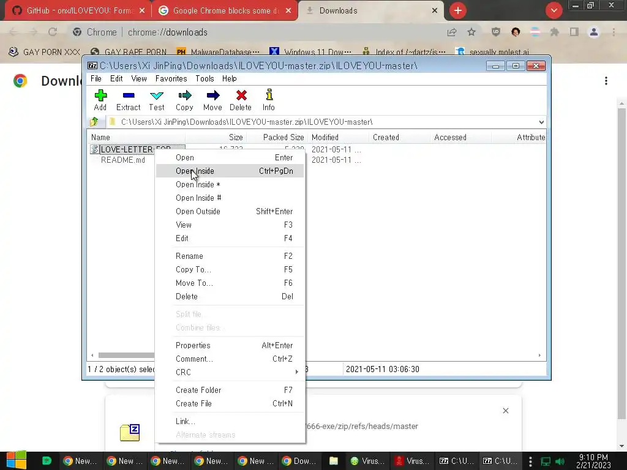Screen dimensions: 627x470
Task: Open the tab search dropdown arrow
Action: pyautogui.click(x=554, y=10)
